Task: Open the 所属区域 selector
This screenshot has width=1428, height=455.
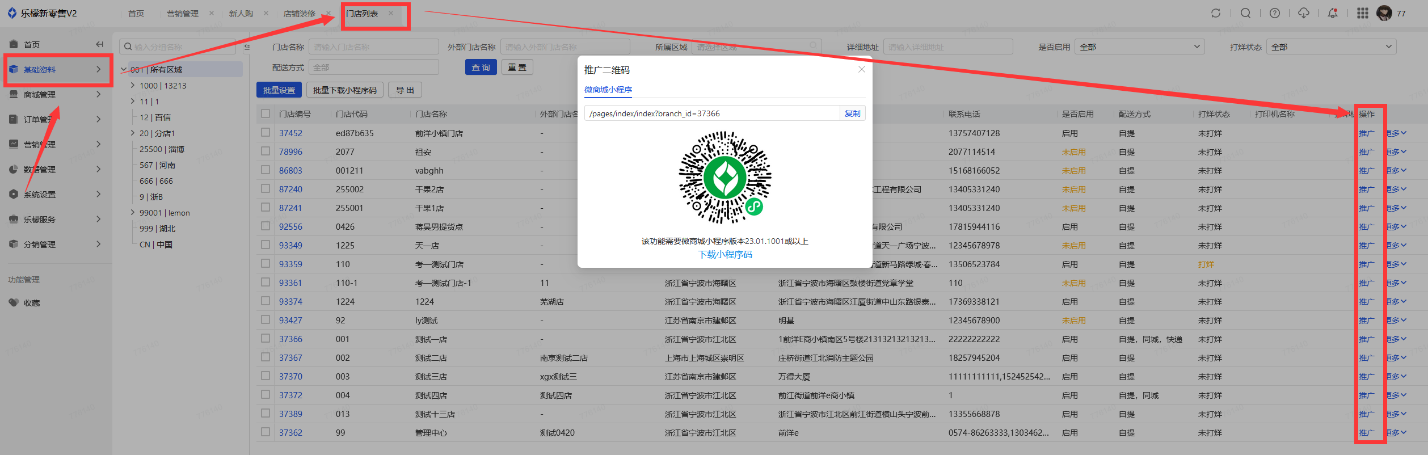Action: pyautogui.click(x=757, y=47)
